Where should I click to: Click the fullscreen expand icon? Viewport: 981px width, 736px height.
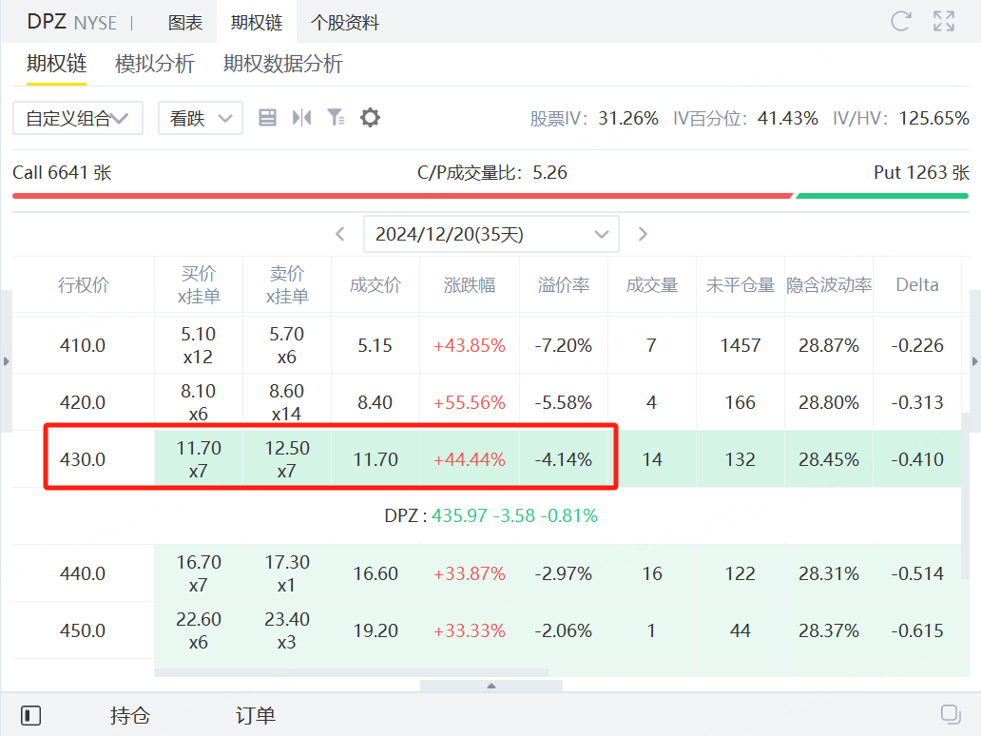click(x=944, y=21)
